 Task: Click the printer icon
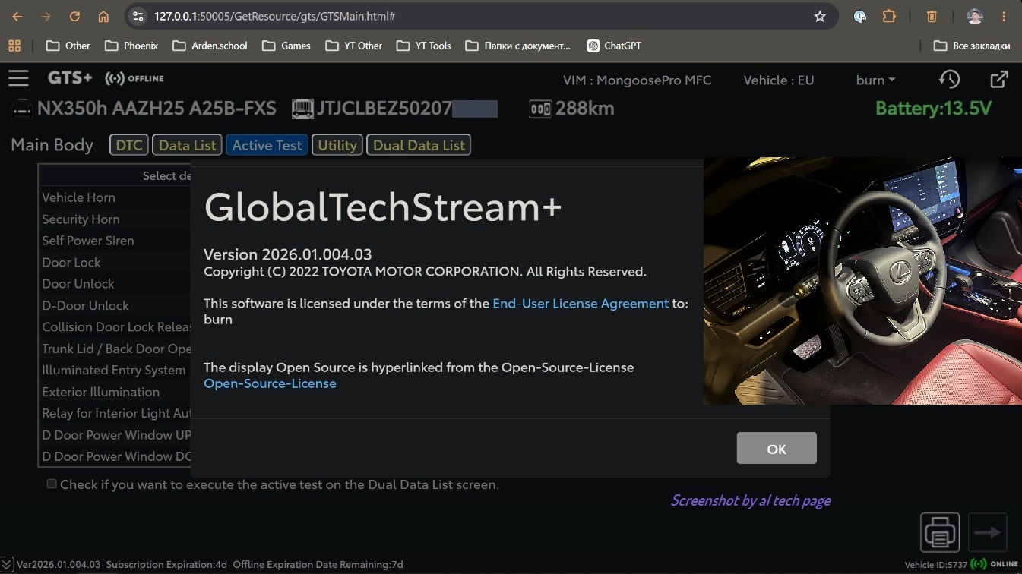coord(940,532)
